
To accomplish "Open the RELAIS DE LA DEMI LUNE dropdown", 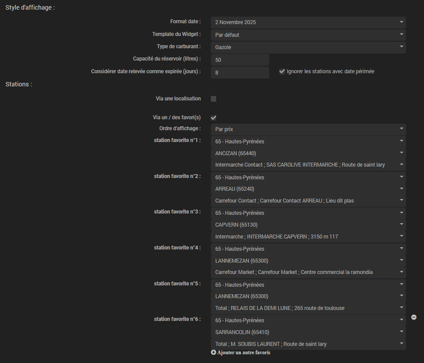I will point(308,308).
